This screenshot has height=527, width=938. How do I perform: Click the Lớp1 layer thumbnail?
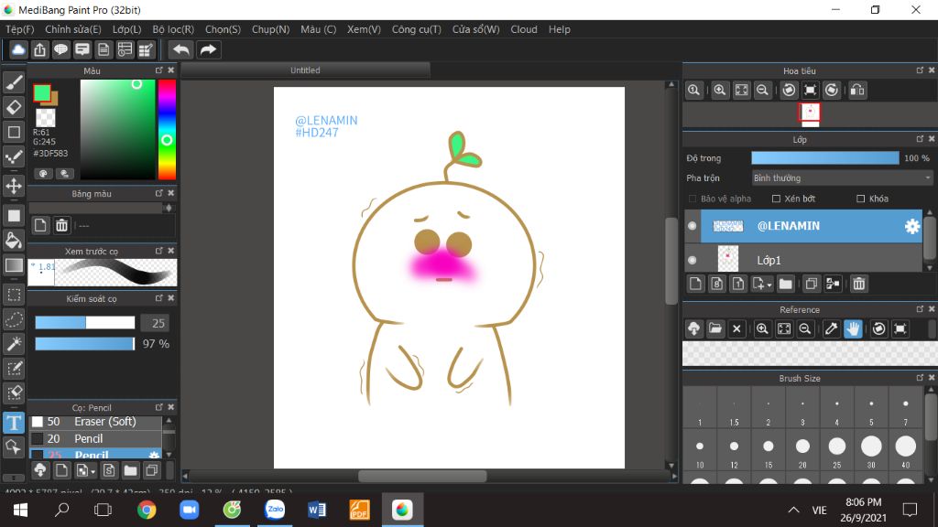point(728,259)
